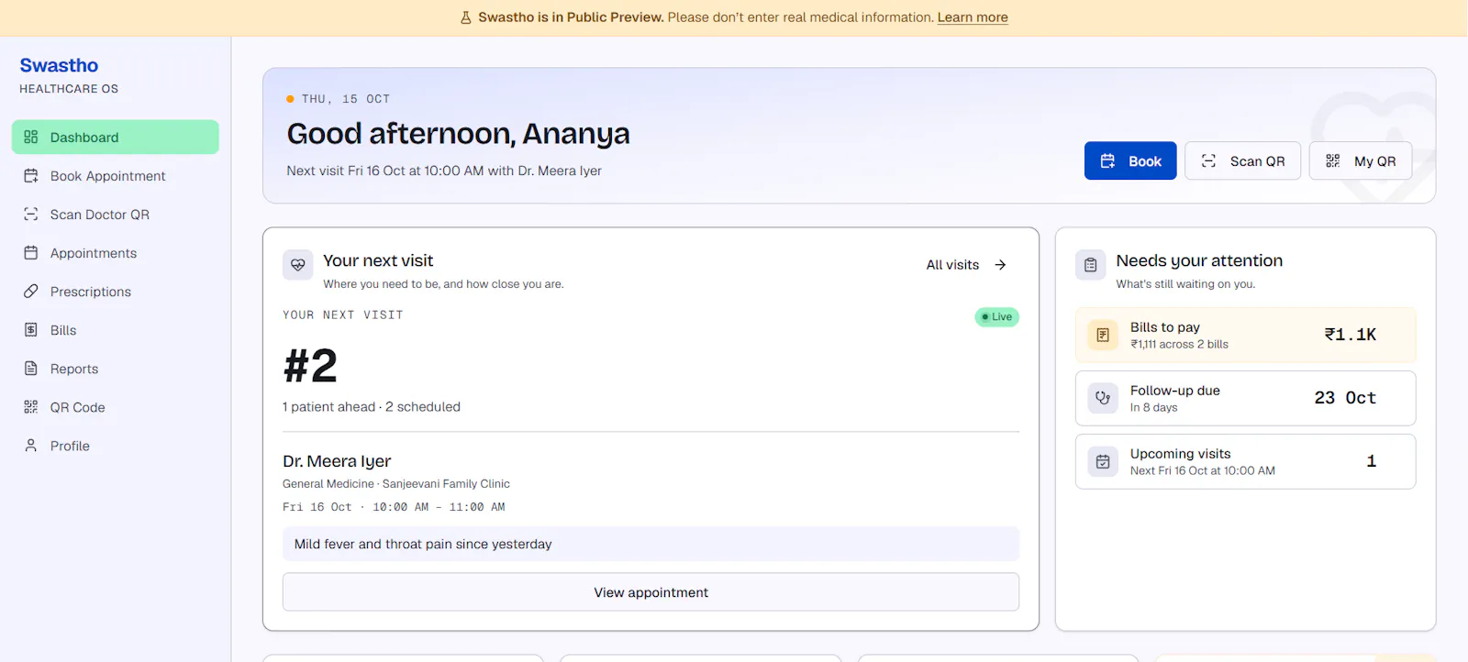Follow the Learn more link in banner

973,17
